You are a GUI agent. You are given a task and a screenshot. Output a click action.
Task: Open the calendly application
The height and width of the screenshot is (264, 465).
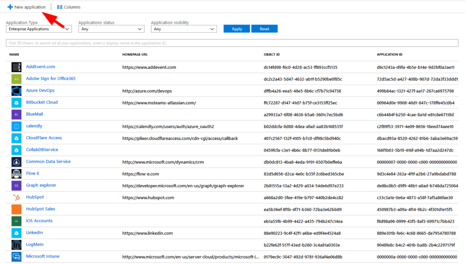34,126
